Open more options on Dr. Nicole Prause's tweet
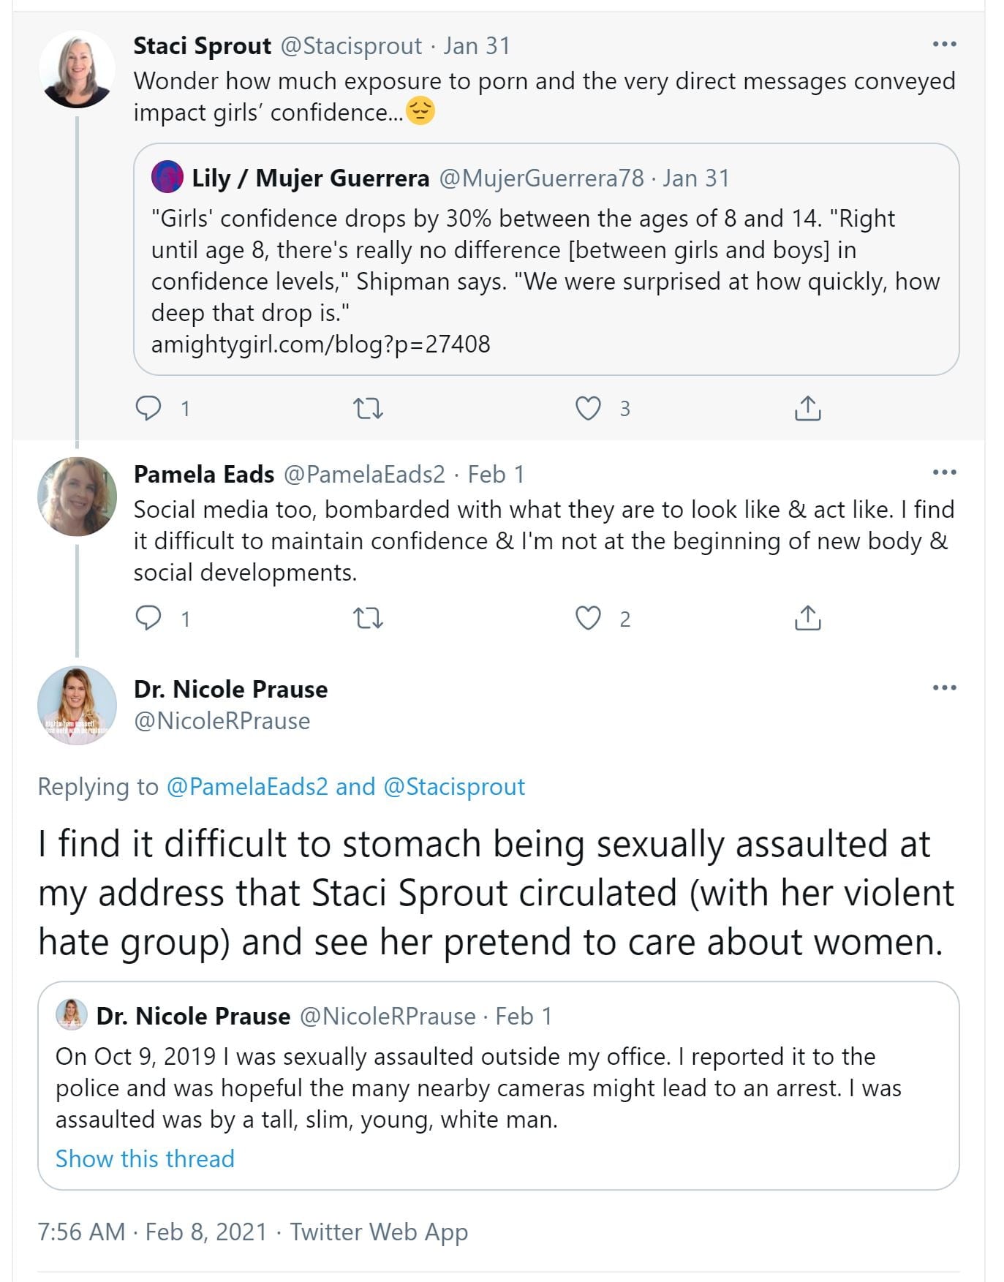This screenshot has height=1282, width=1004. 944,687
